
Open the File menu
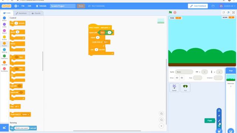(23, 6)
